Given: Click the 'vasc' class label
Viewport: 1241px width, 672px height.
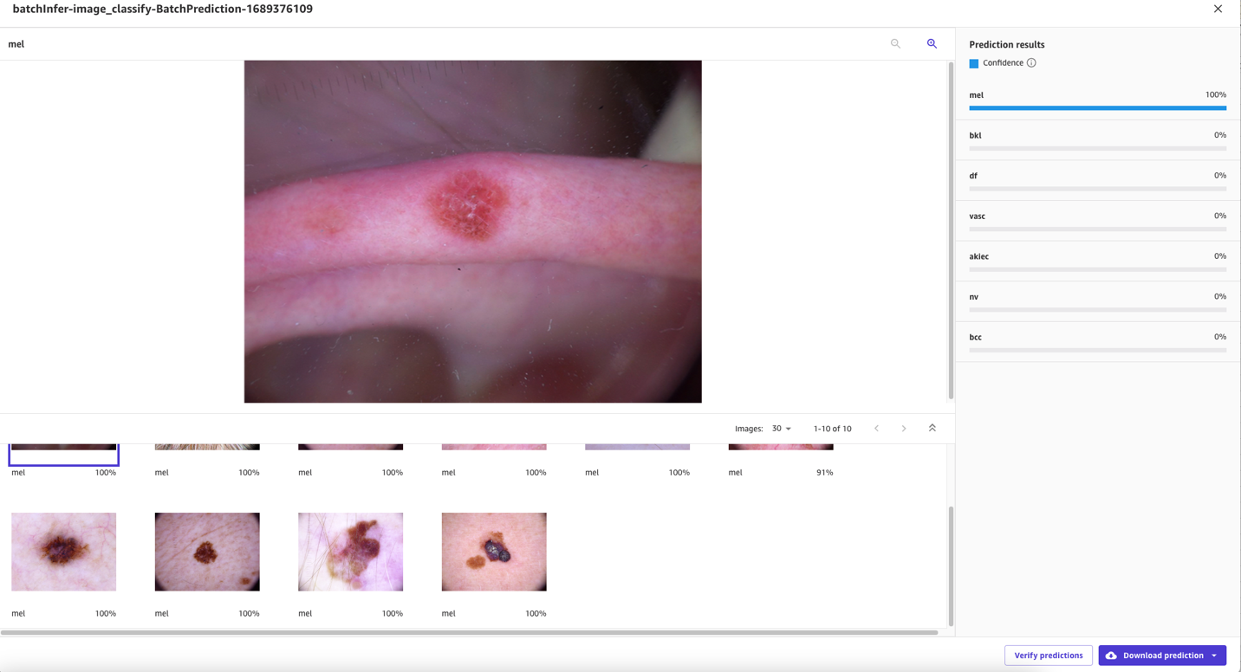Looking at the screenshot, I should [x=978, y=216].
